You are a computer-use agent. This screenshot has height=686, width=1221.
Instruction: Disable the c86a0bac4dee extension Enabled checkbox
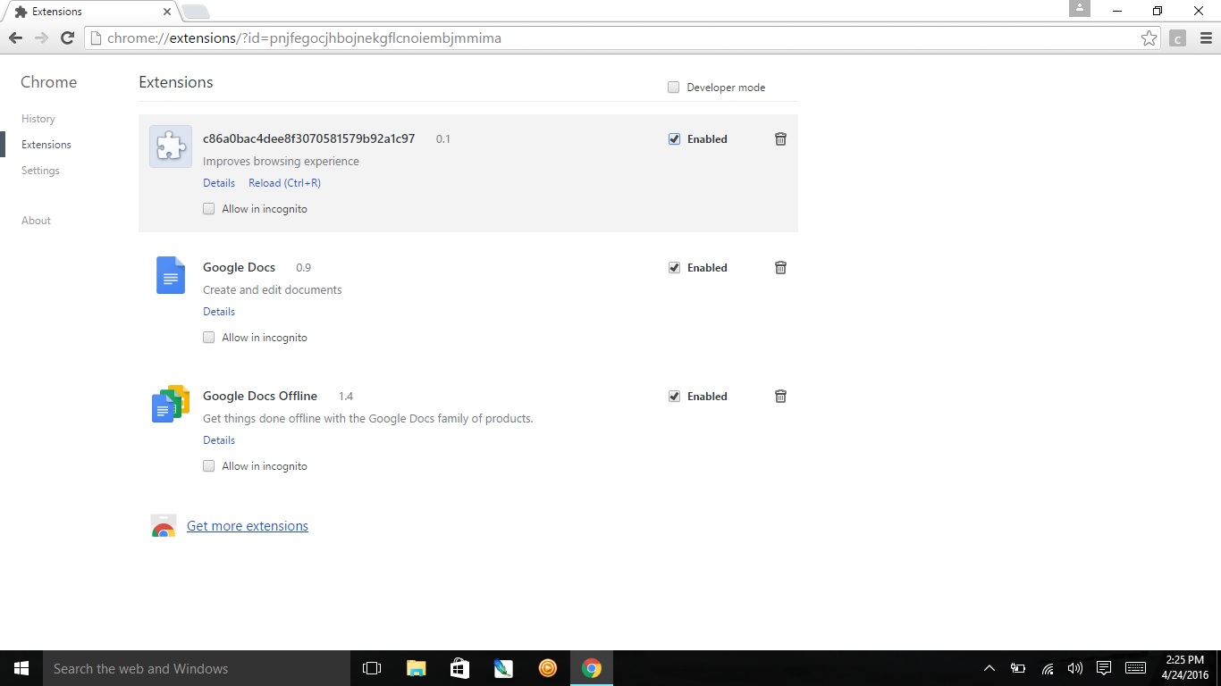tap(674, 139)
